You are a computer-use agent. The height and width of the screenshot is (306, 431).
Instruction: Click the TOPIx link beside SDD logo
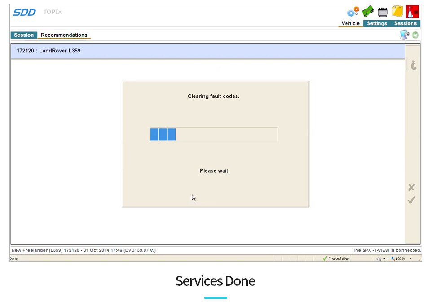tap(52, 12)
